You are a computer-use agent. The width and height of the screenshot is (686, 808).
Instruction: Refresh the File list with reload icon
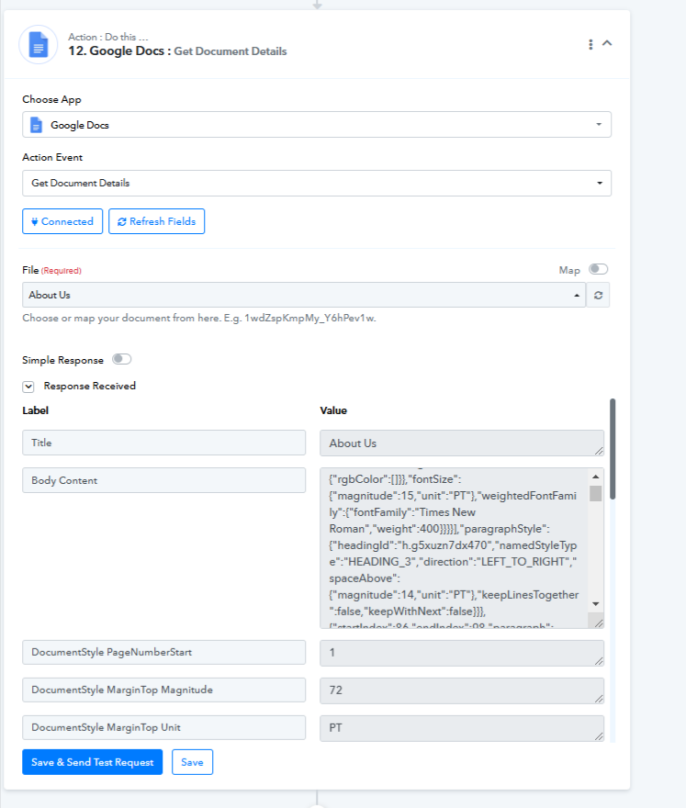598,296
